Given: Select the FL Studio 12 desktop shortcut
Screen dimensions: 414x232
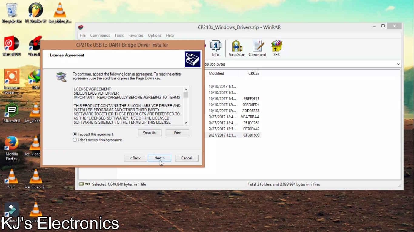Looking at the screenshot, I should [x=36, y=13].
